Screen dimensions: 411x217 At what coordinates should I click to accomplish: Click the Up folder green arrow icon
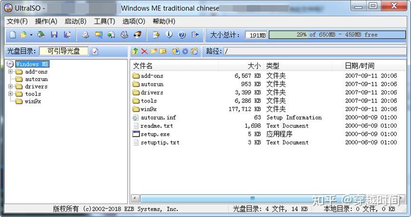(x=135, y=51)
